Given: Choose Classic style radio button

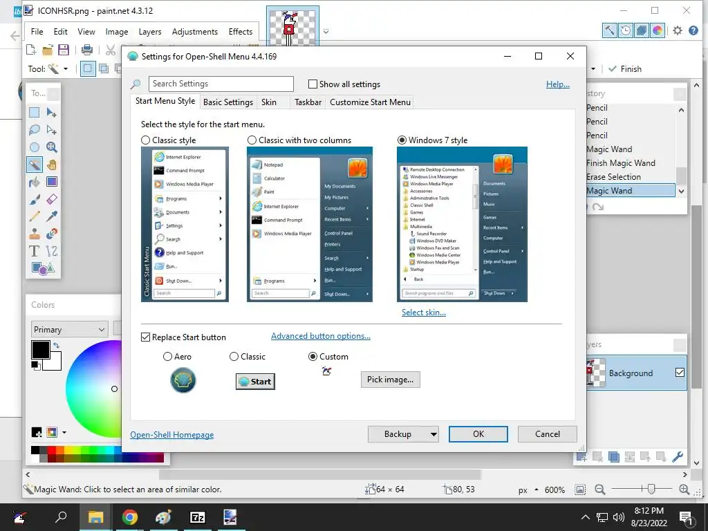Looking at the screenshot, I should pos(145,140).
